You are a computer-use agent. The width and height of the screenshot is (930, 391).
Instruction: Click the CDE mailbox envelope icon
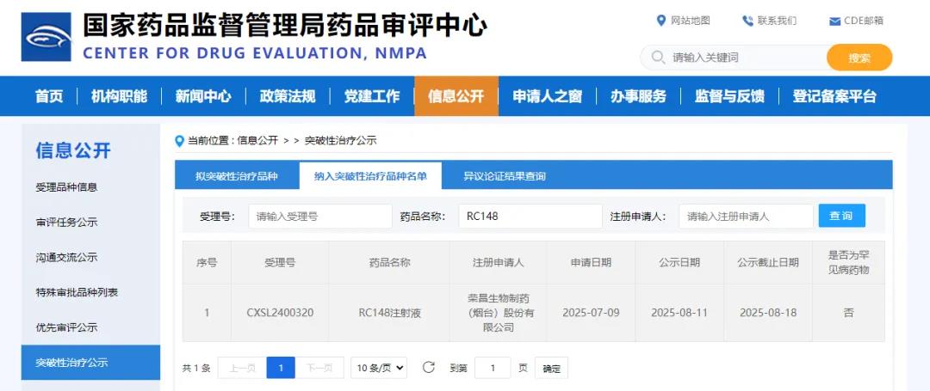coord(834,21)
